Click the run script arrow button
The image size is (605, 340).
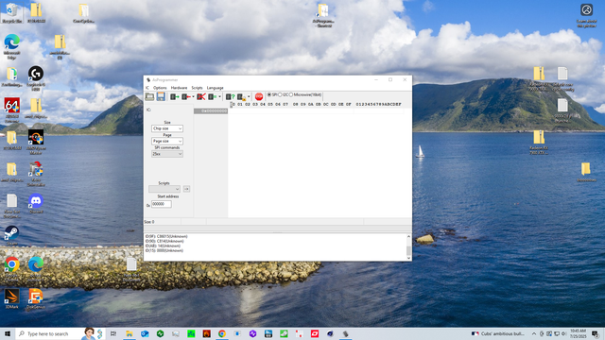pyautogui.click(x=186, y=189)
